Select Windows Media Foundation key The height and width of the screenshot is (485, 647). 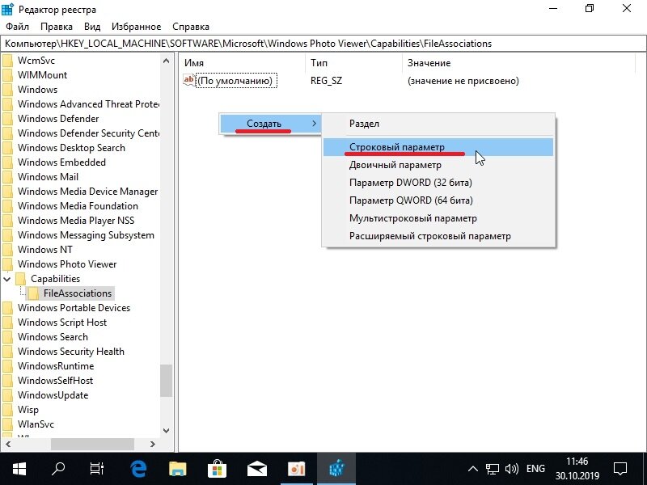78,206
